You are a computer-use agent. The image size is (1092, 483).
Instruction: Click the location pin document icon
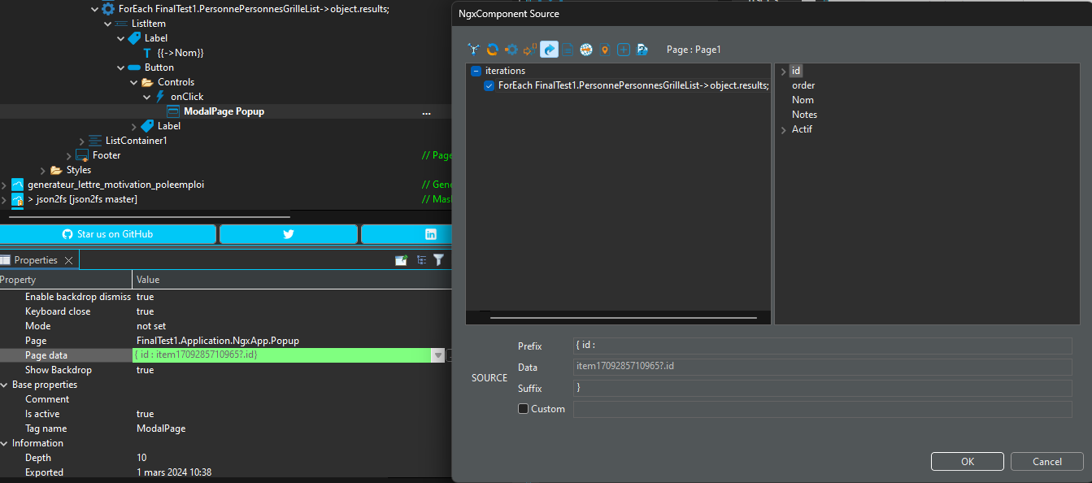click(605, 50)
